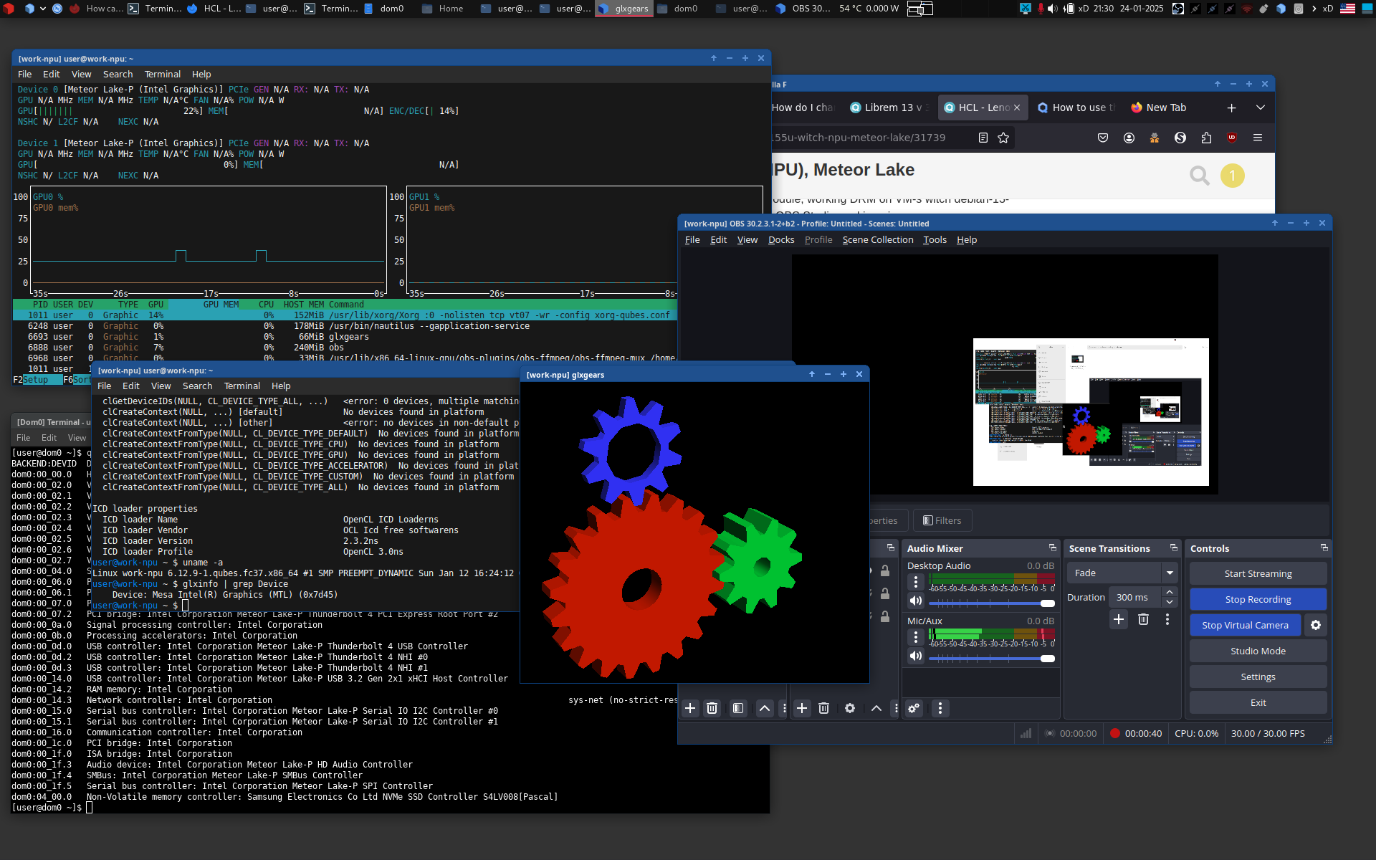Open advanced audio properties gears icon

click(914, 708)
